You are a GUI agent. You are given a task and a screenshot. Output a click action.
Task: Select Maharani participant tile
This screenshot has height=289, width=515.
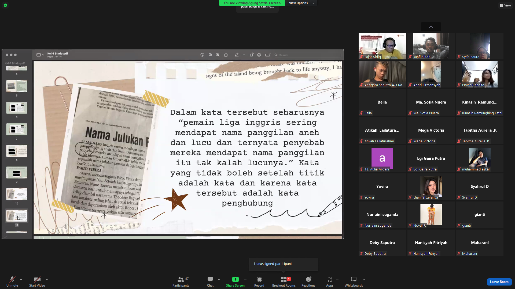tap(480, 243)
